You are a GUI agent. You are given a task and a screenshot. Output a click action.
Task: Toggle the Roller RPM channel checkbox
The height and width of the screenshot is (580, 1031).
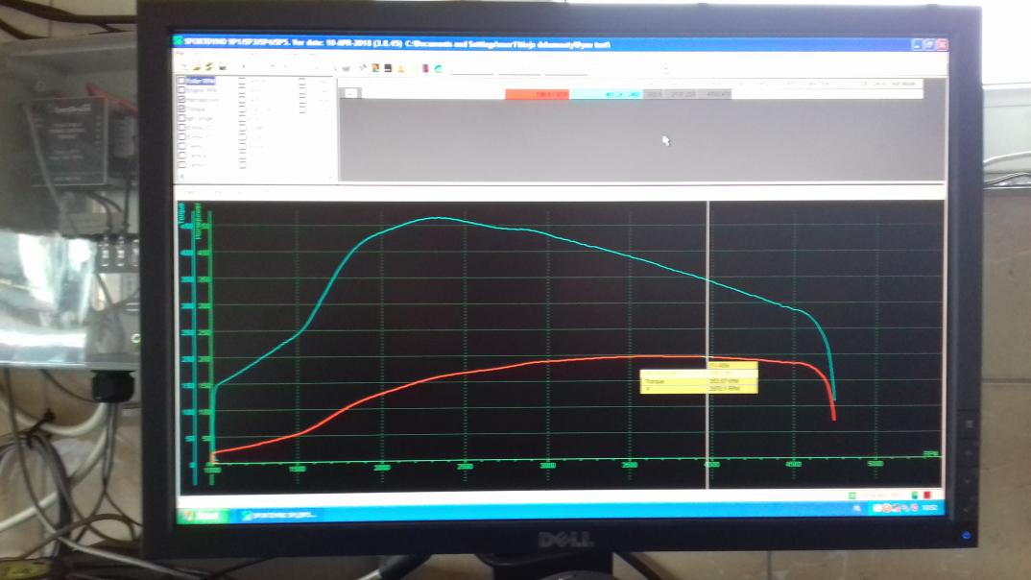pyautogui.click(x=180, y=81)
